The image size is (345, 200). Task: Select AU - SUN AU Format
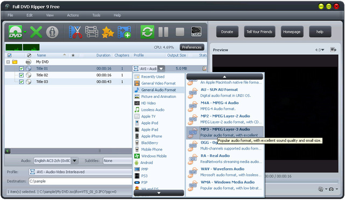pyautogui.click(x=225, y=92)
